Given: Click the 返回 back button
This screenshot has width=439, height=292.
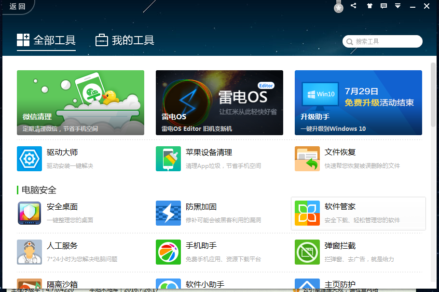Looking at the screenshot, I should (x=17, y=6).
